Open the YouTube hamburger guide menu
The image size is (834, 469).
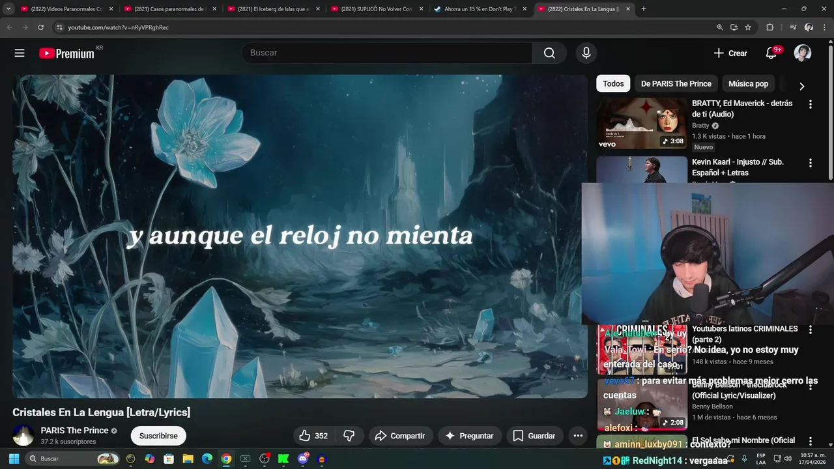click(x=20, y=53)
